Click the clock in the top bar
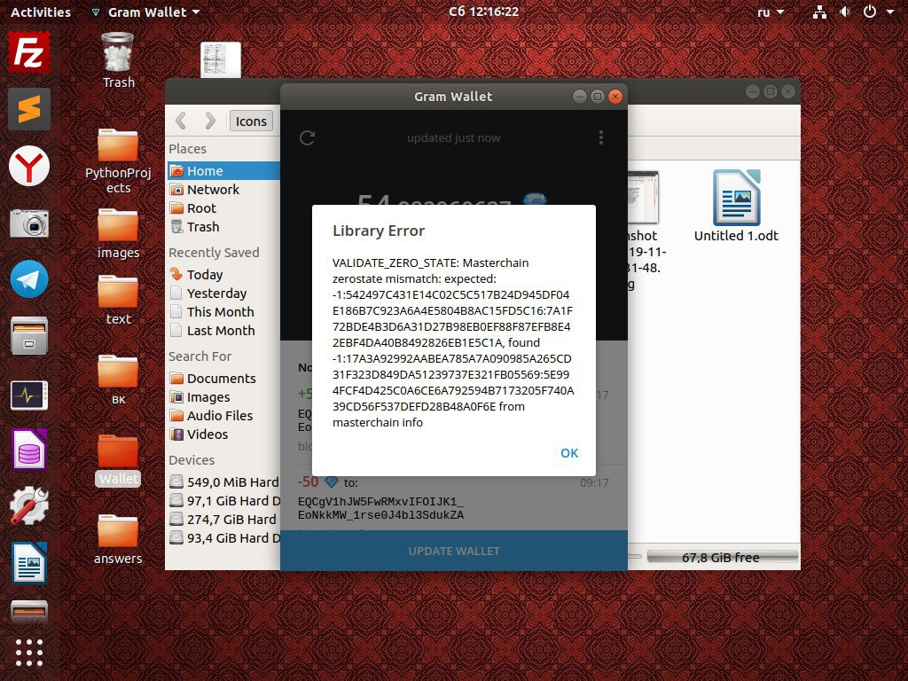Screen dimensions: 908x681 483,12
